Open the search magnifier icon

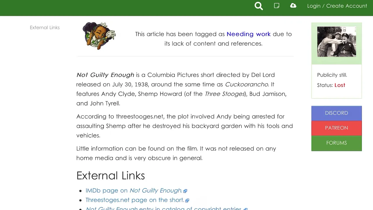coord(259,6)
